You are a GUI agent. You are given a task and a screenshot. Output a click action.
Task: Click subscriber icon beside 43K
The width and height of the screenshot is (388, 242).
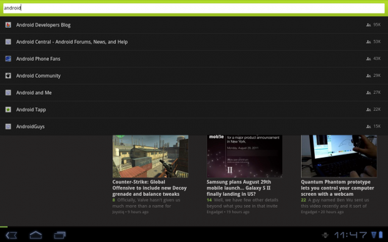[369, 59]
